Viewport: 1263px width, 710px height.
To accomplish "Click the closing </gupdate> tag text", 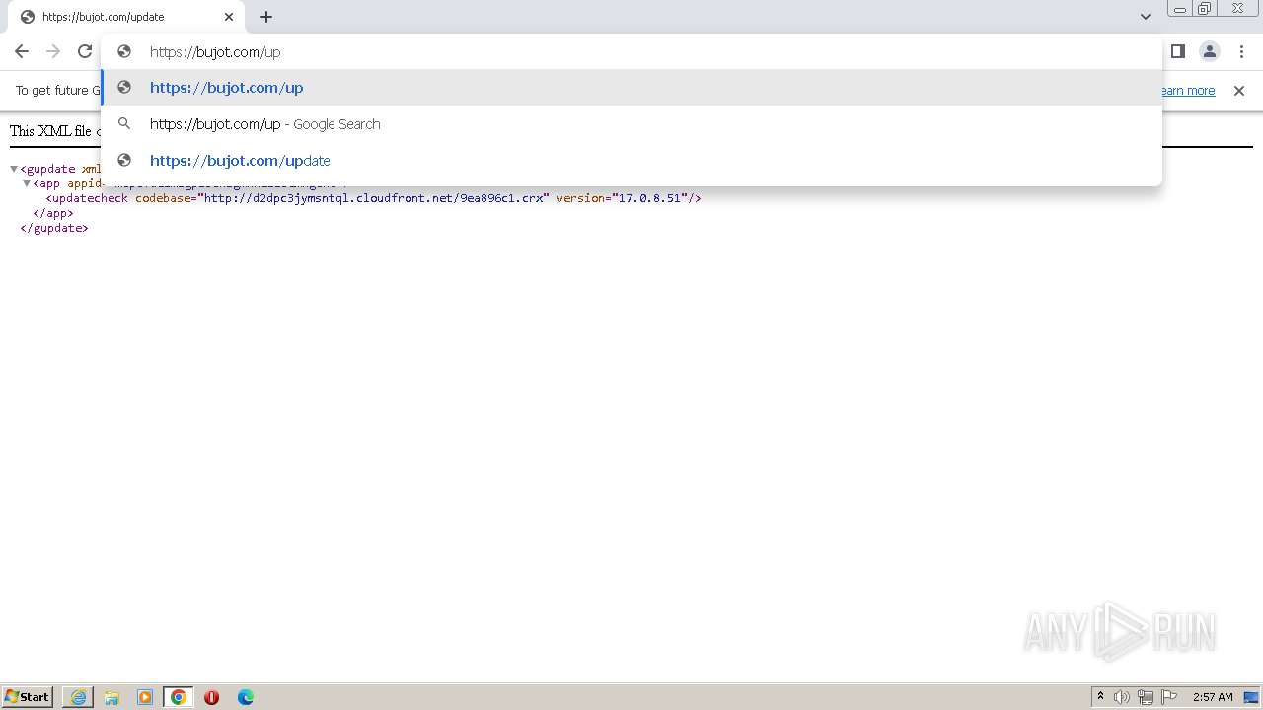I will pos(54,228).
